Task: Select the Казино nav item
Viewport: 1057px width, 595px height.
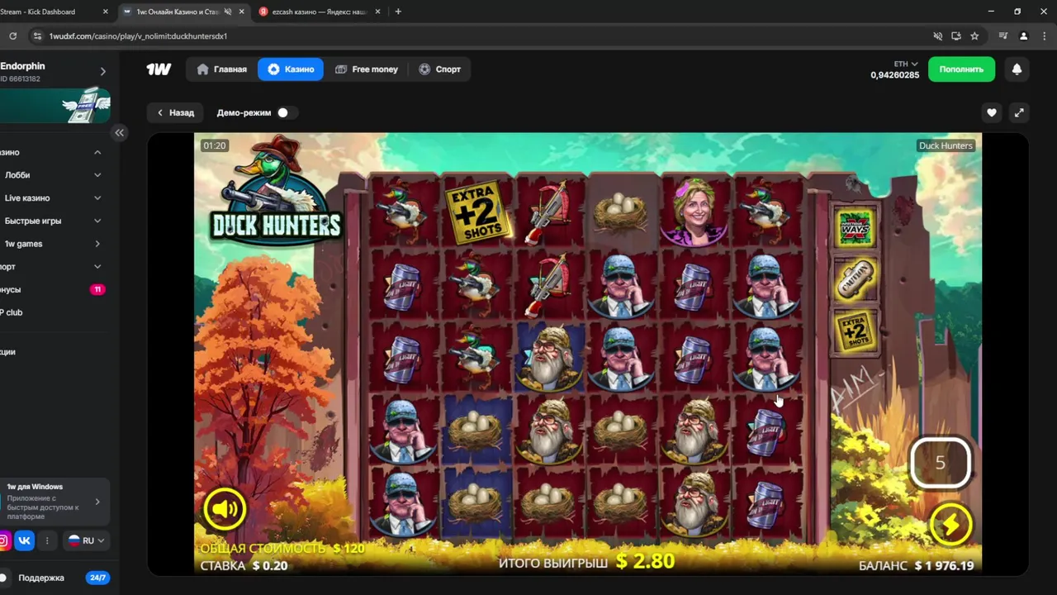Action: [x=291, y=69]
